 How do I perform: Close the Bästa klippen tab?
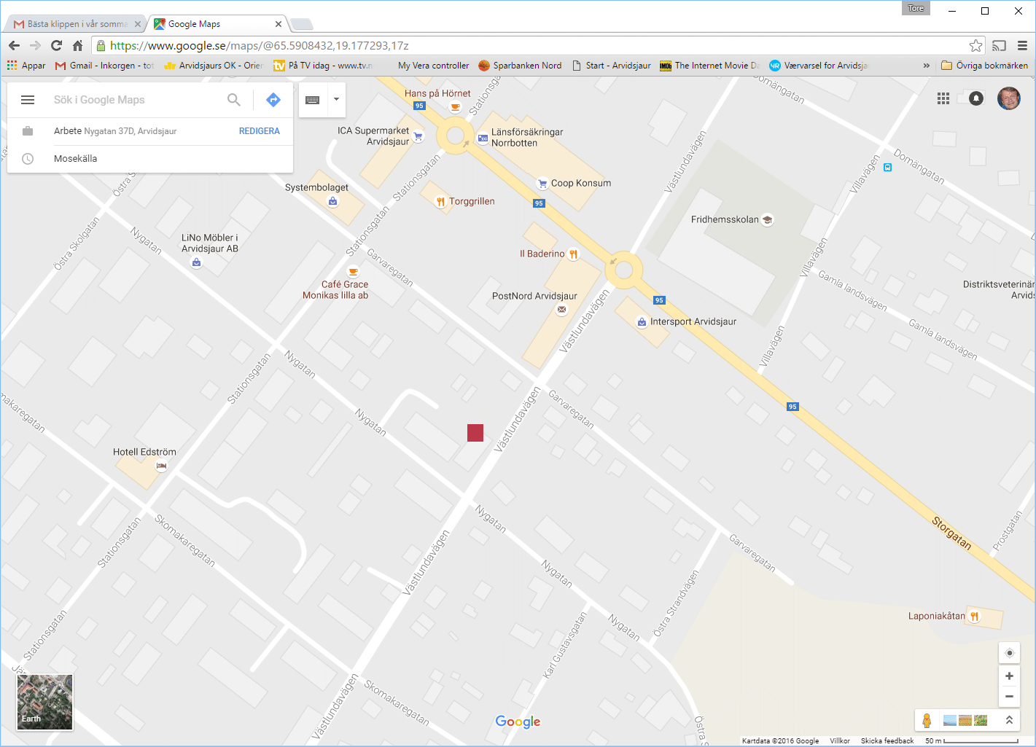pos(138,24)
